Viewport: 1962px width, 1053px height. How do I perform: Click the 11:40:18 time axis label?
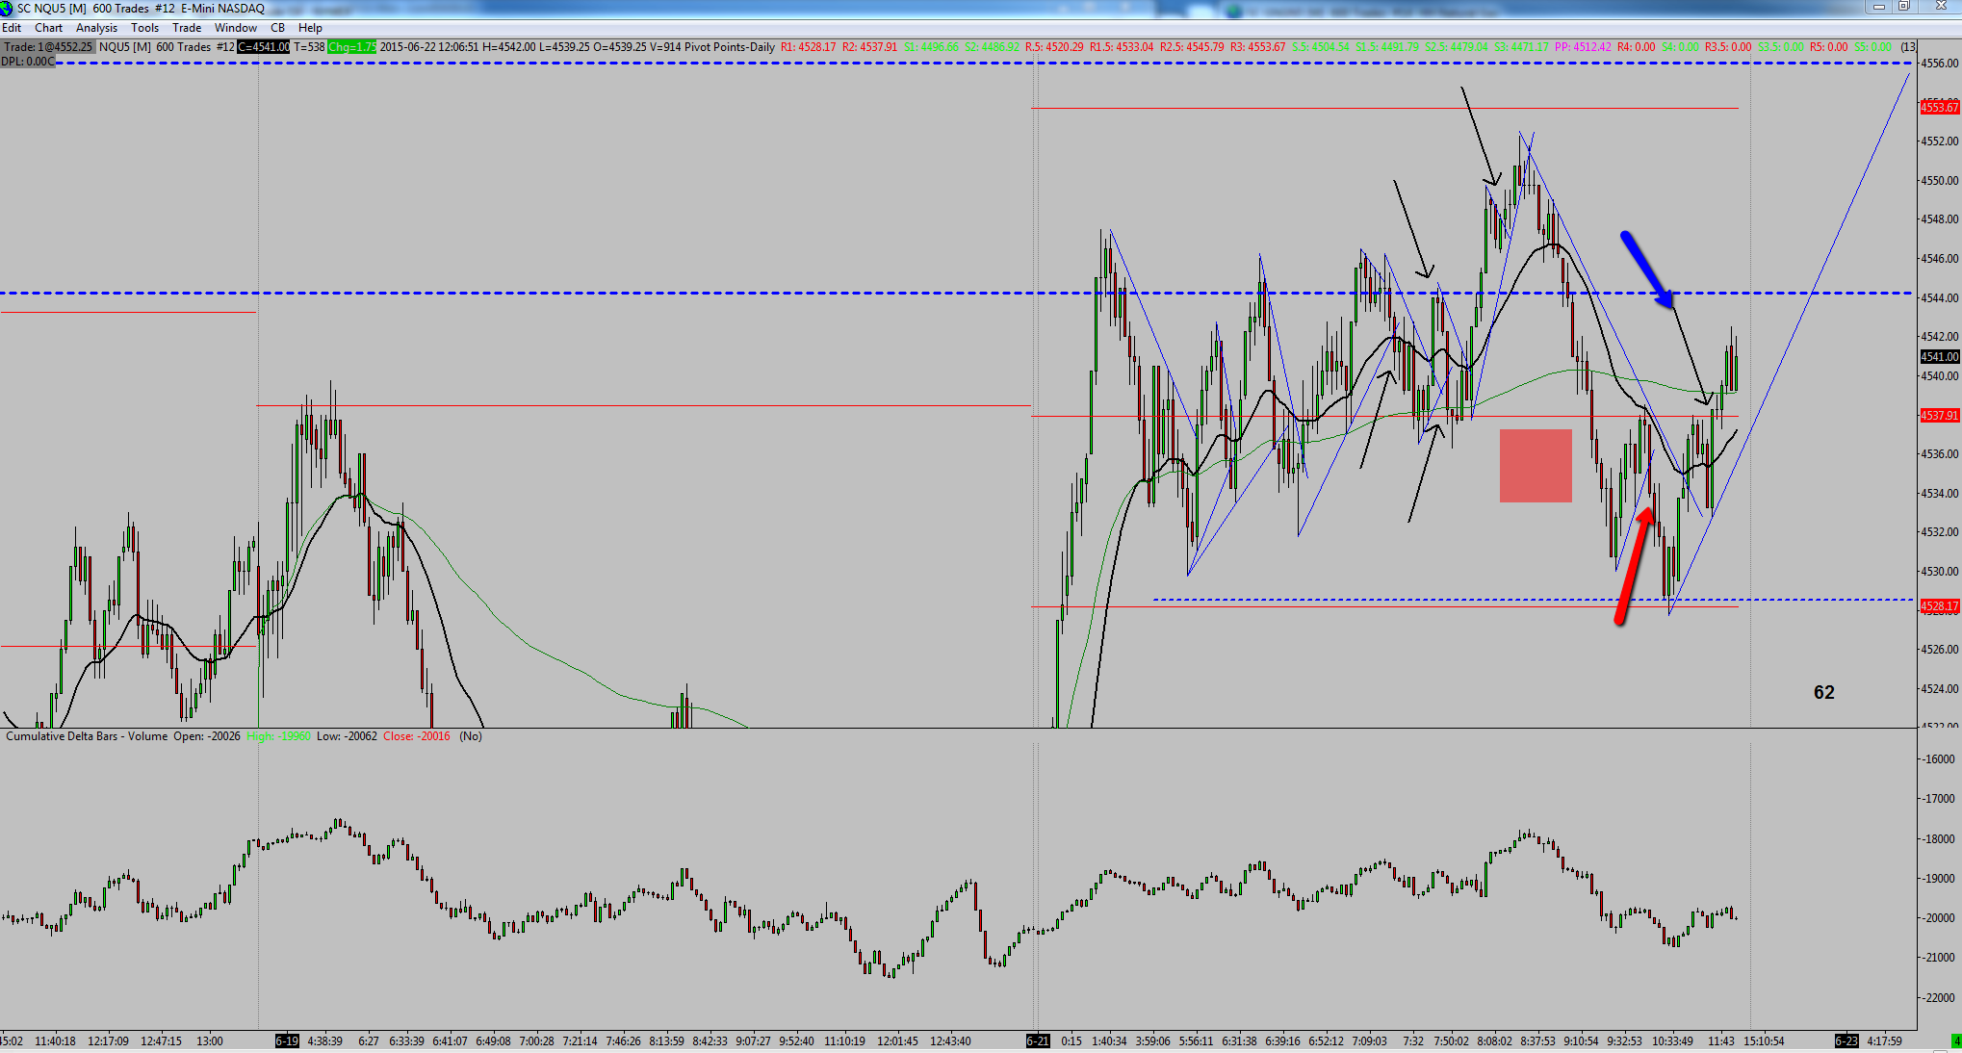click(x=55, y=1041)
